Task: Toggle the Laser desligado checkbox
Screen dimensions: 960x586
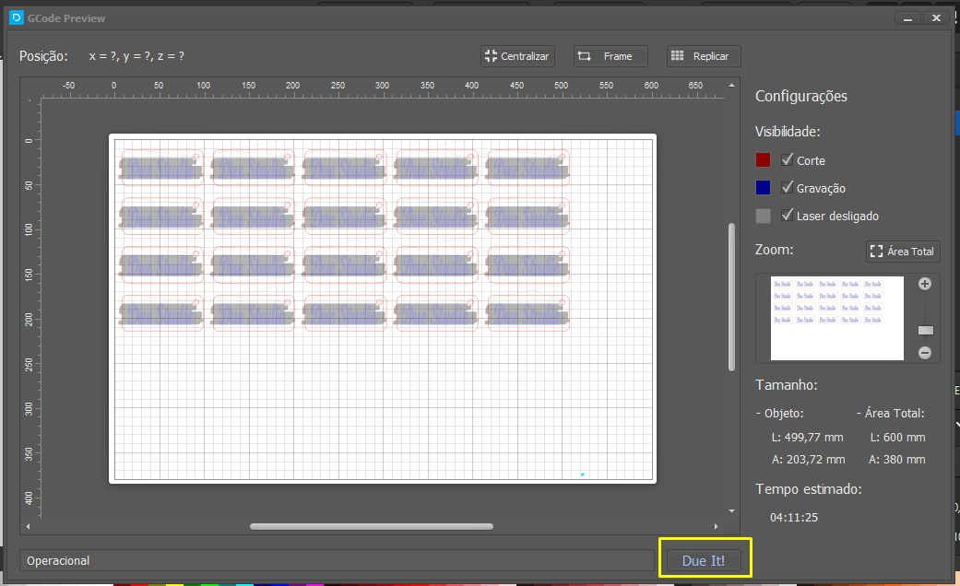Action: tap(788, 215)
